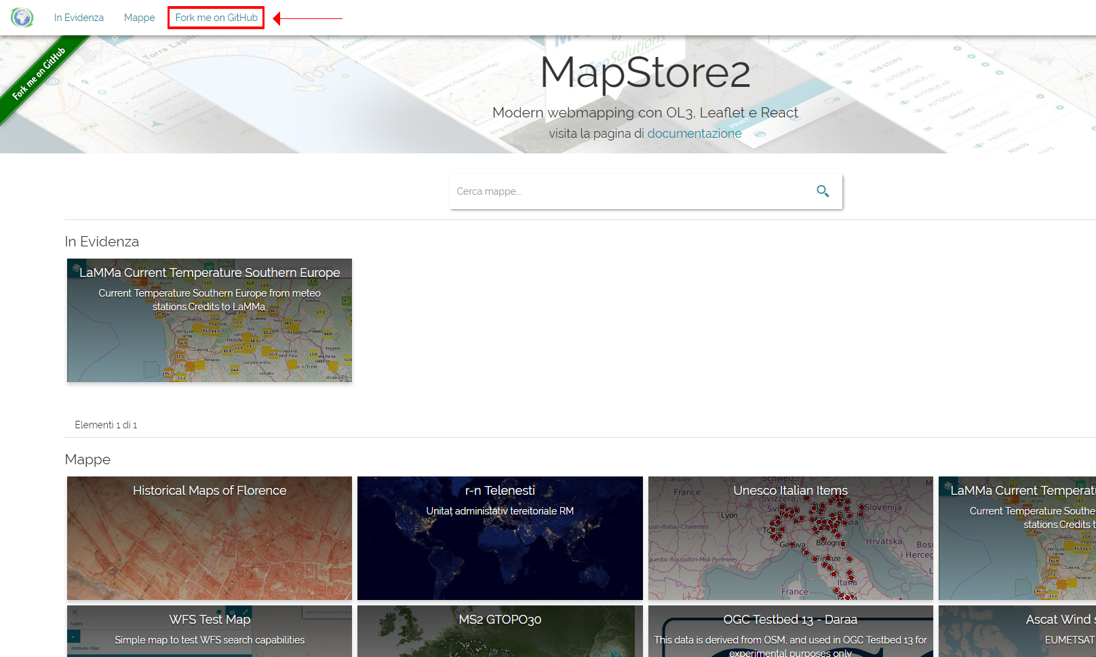Viewport: 1096px width, 657px height.
Task: Open featured LaMMa Current Temperature Southern Europe map
Action: click(x=210, y=320)
